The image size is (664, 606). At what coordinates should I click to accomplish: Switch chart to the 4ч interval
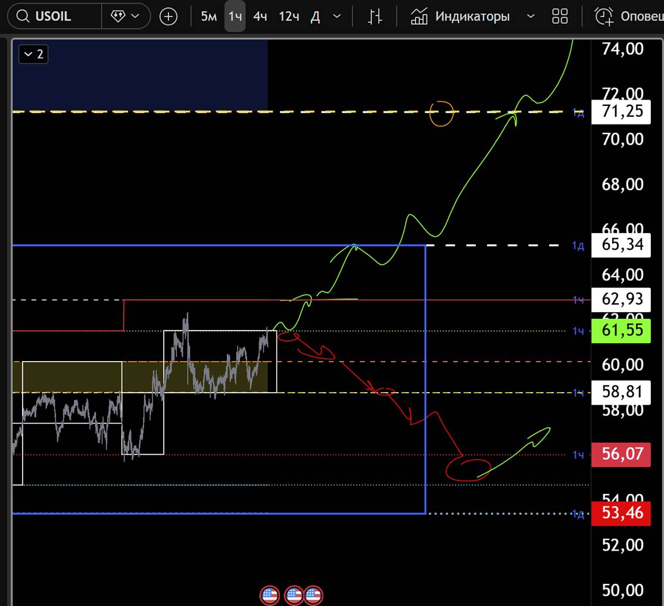point(260,16)
